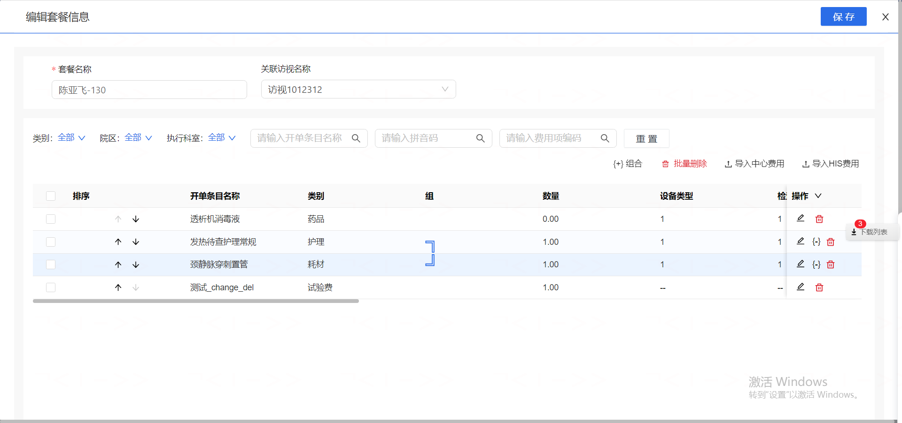902x423 pixels.
Task: Edit the 发热待查护理常规 row
Action: (801, 242)
